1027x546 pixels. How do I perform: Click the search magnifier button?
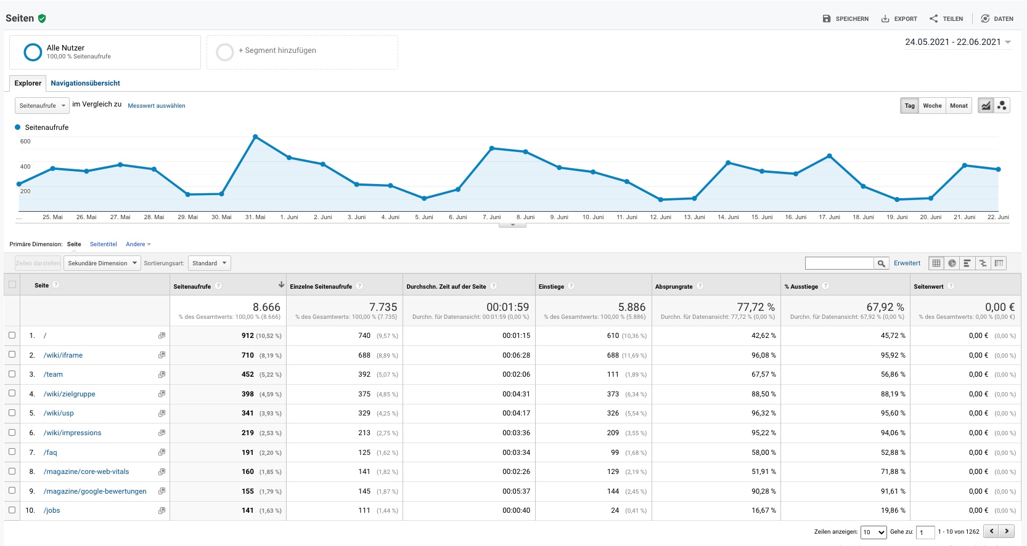point(882,263)
